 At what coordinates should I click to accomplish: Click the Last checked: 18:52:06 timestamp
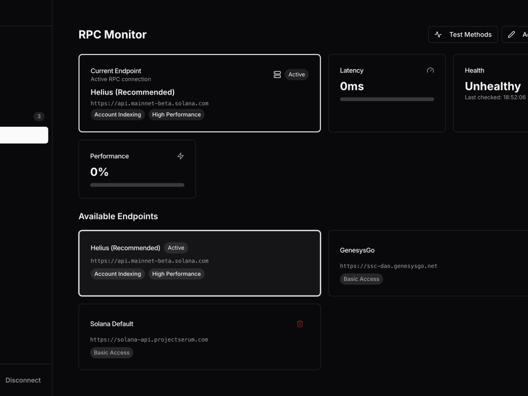[495, 97]
